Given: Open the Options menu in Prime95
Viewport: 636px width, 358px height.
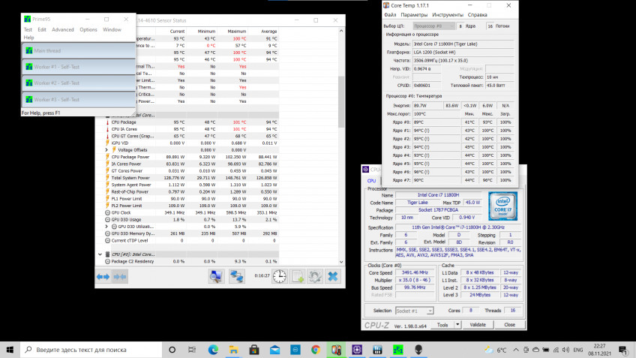Looking at the screenshot, I should coord(88,29).
